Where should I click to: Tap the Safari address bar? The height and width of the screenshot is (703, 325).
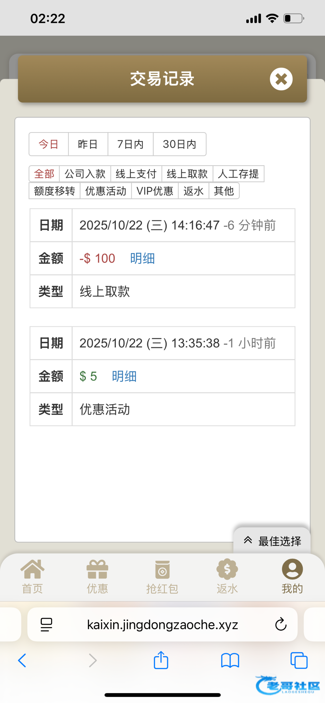point(162,624)
